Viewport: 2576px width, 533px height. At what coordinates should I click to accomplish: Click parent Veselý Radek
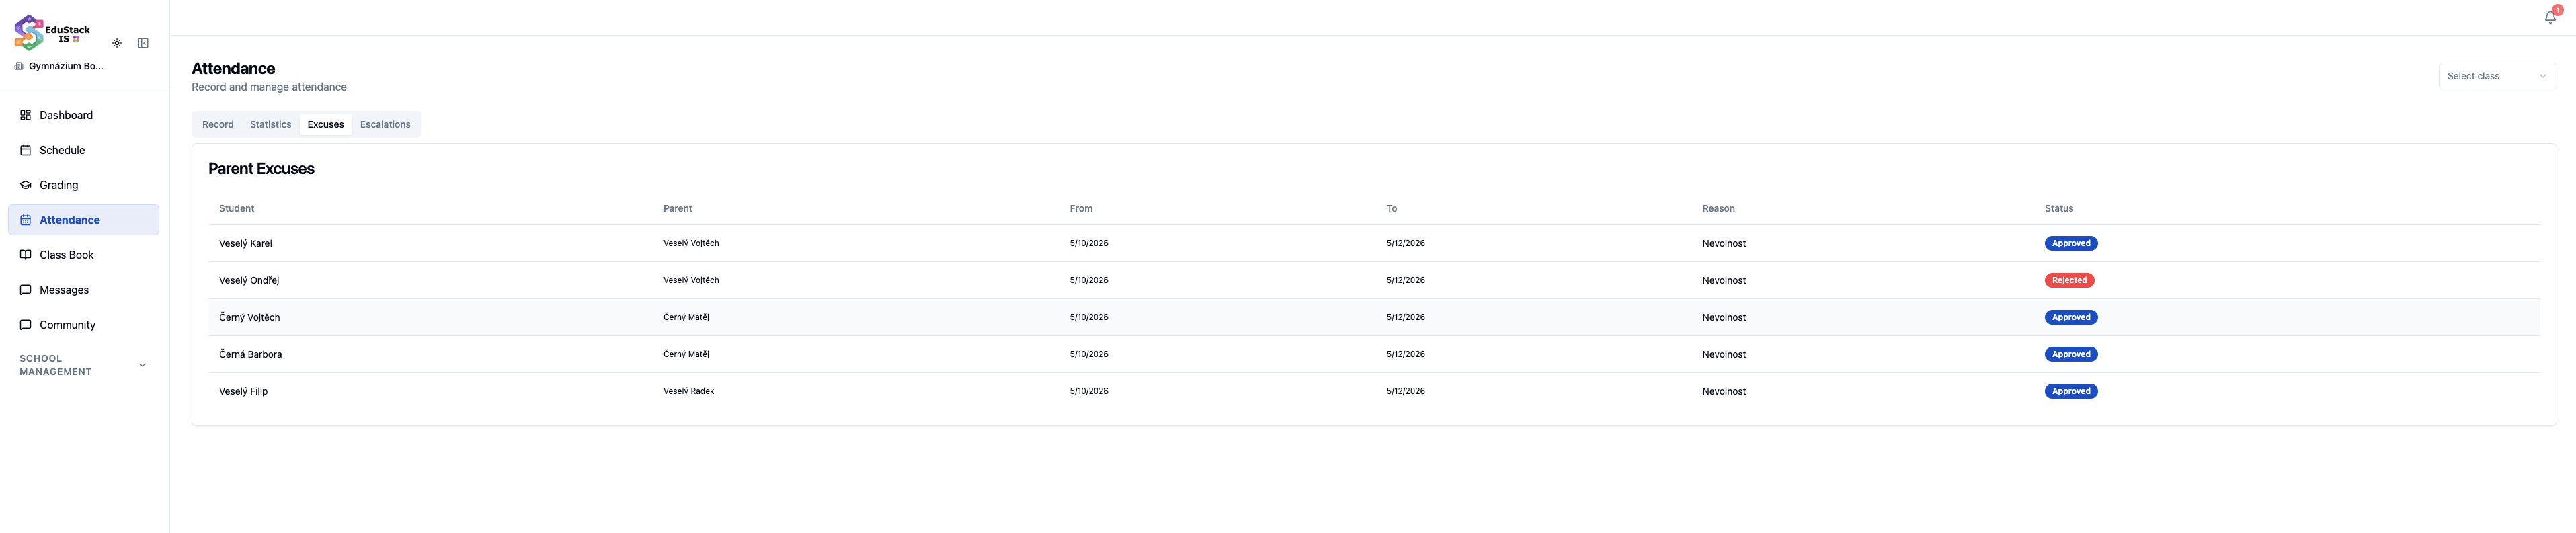[689, 391]
